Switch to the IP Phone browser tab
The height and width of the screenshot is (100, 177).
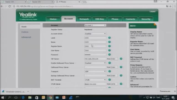click(68, 2)
